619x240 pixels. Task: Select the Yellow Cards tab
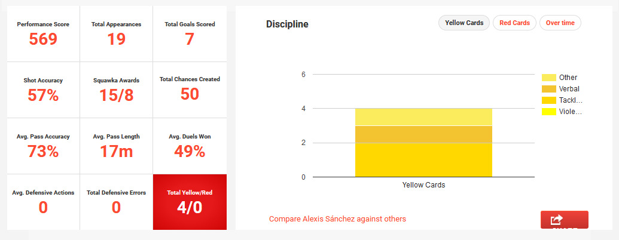pos(464,23)
